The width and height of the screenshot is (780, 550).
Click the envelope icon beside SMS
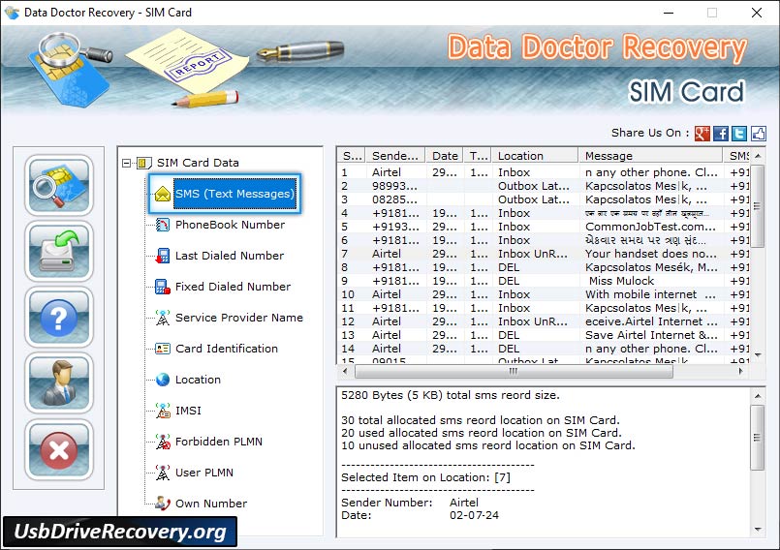pos(162,194)
